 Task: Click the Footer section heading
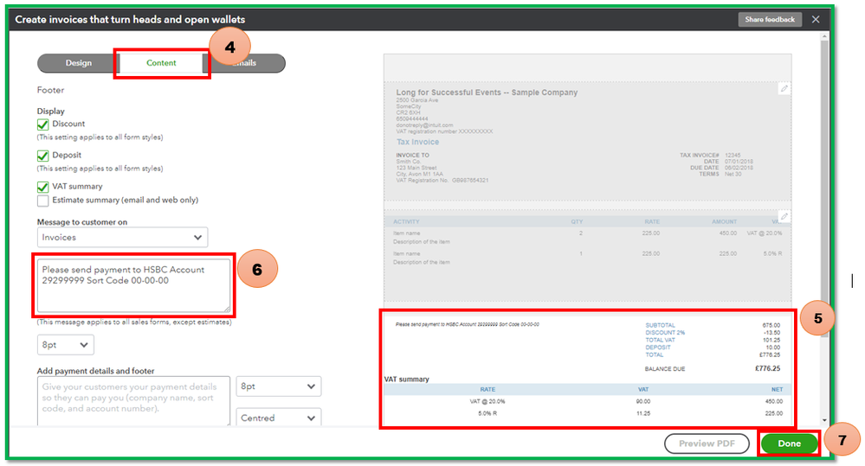pyautogui.click(x=50, y=90)
